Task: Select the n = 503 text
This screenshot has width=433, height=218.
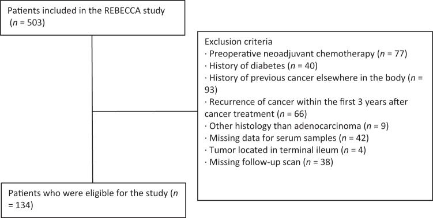Action: [x=27, y=24]
